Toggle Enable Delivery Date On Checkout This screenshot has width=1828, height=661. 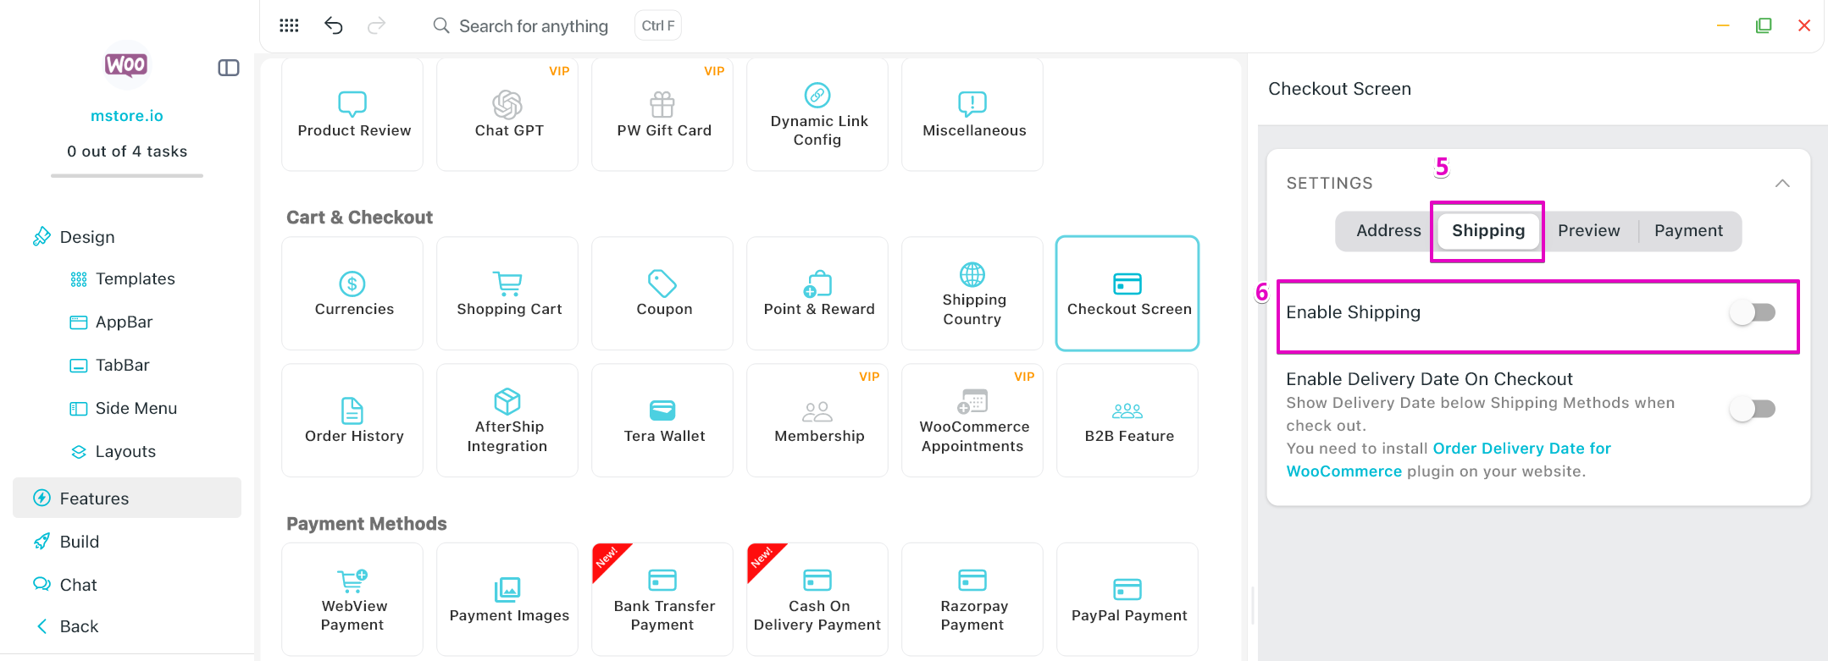[x=1752, y=409]
